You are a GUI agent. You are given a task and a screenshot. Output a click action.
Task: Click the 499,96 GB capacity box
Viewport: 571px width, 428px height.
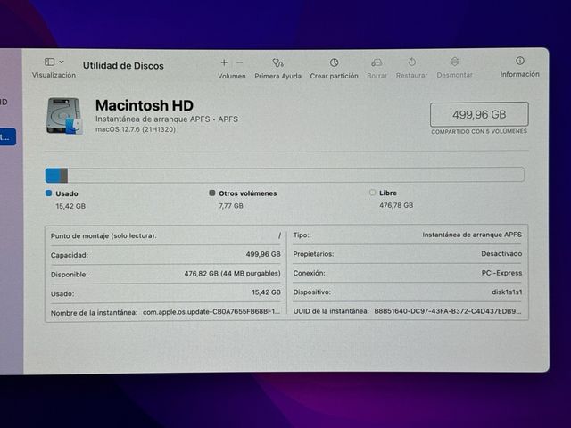pyautogui.click(x=479, y=114)
